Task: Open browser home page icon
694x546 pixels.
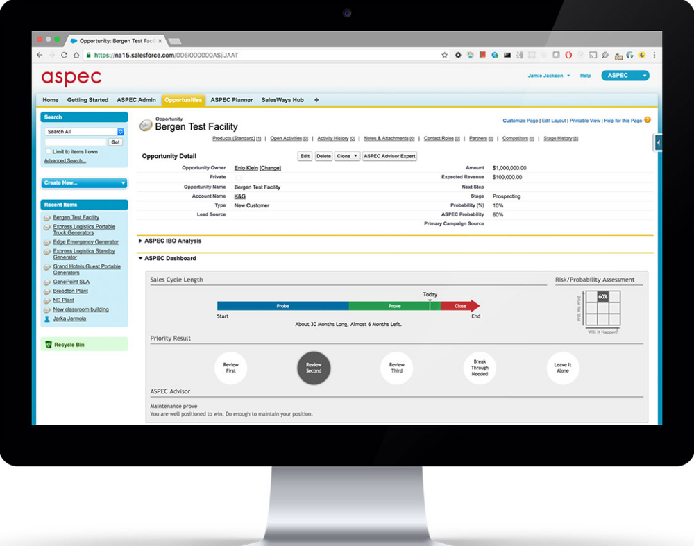Action: click(76, 55)
